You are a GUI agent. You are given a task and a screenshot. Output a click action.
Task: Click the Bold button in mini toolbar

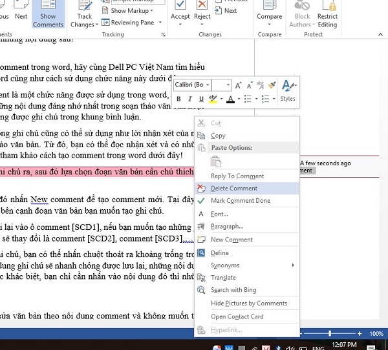[x=178, y=99]
